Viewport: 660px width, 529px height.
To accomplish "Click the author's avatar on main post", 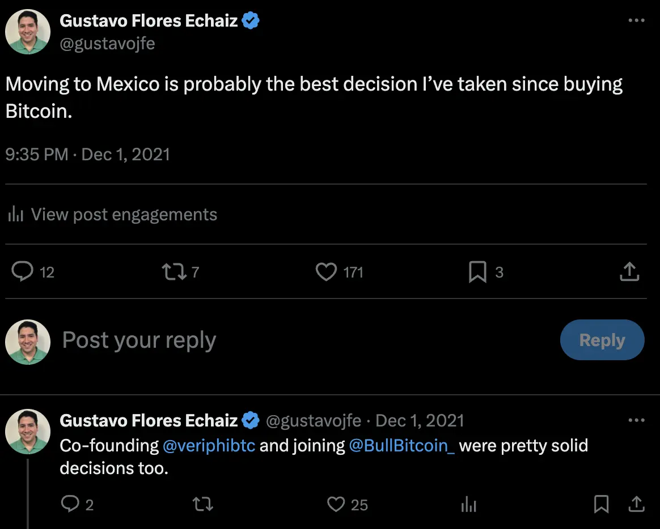I will pyautogui.click(x=28, y=32).
